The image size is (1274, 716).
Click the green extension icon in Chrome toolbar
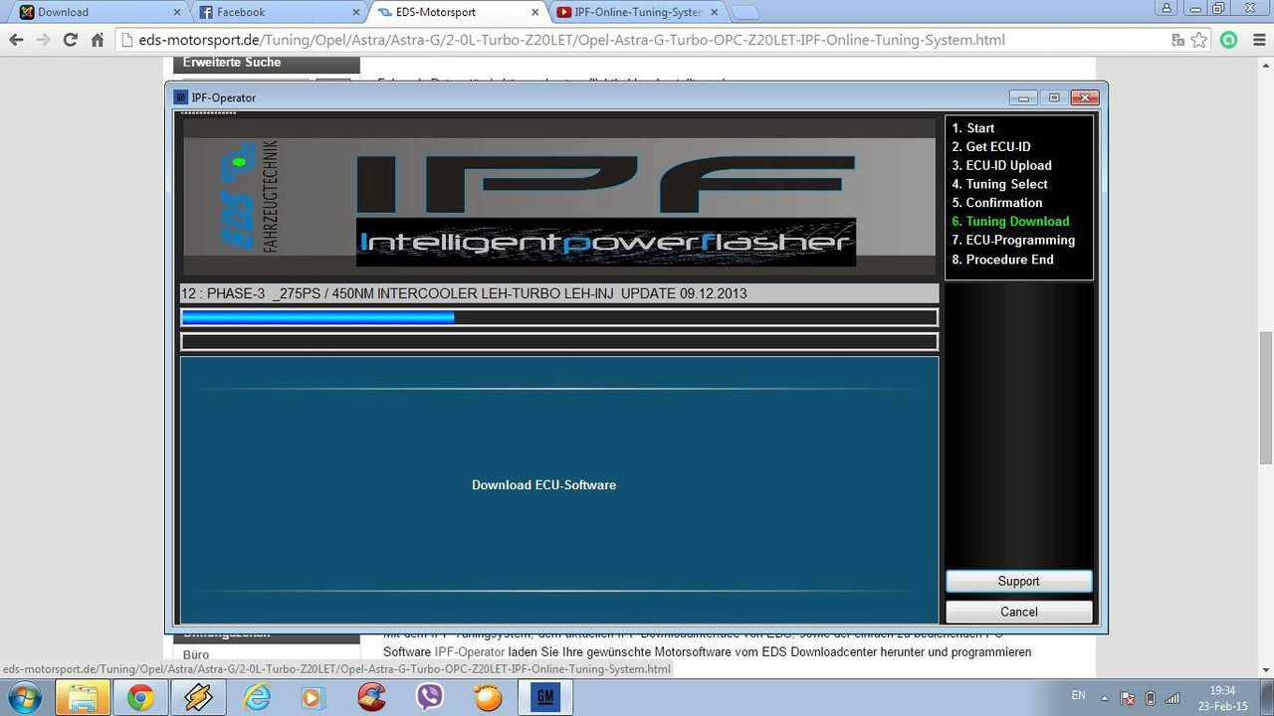pyautogui.click(x=1229, y=41)
